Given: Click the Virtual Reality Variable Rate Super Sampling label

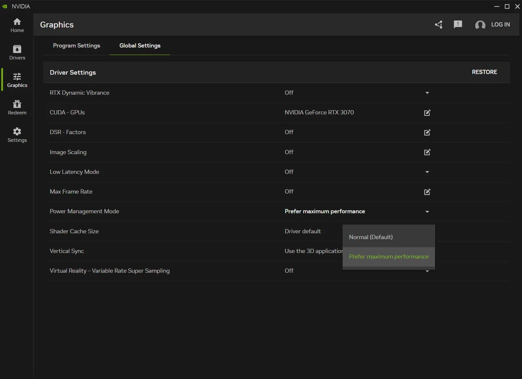Looking at the screenshot, I should point(110,271).
